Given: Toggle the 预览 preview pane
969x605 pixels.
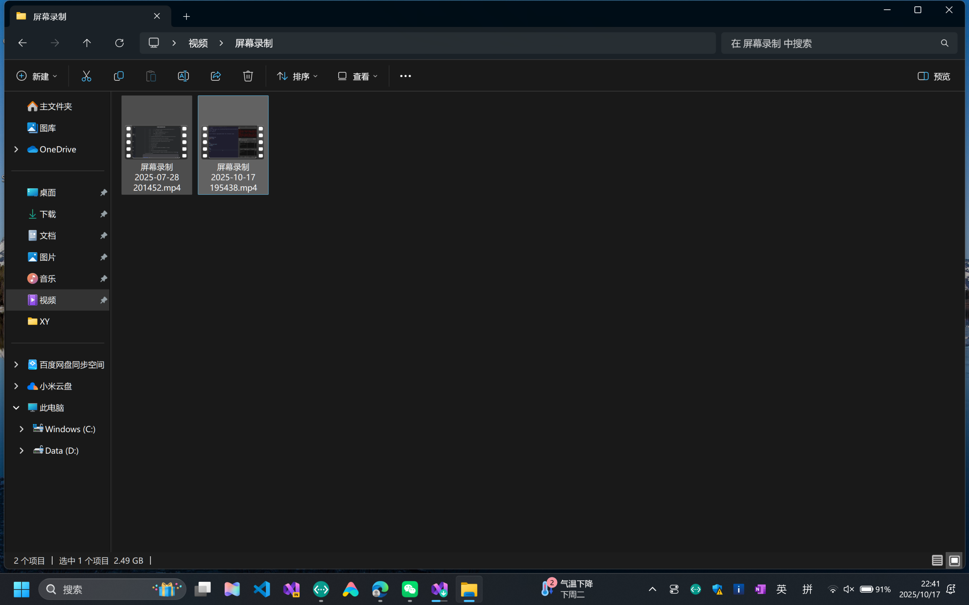Looking at the screenshot, I should (934, 76).
